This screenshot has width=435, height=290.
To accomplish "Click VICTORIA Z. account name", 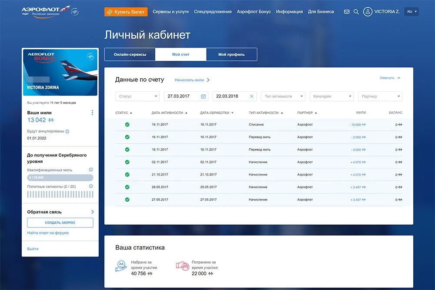I will point(387,12).
